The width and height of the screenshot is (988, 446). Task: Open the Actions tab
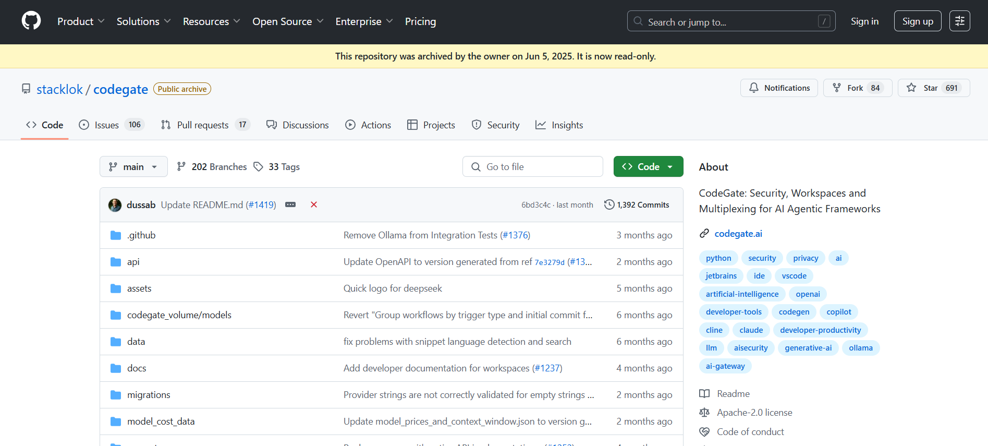(x=368, y=125)
